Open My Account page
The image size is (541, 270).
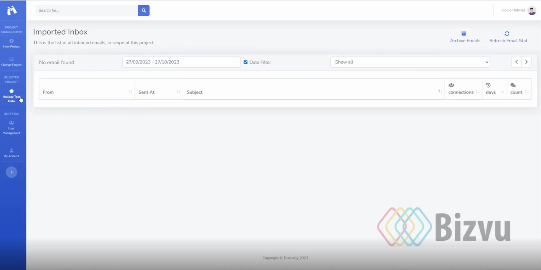click(x=11, y=153)
